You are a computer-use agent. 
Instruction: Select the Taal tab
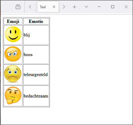pos(48,7)
